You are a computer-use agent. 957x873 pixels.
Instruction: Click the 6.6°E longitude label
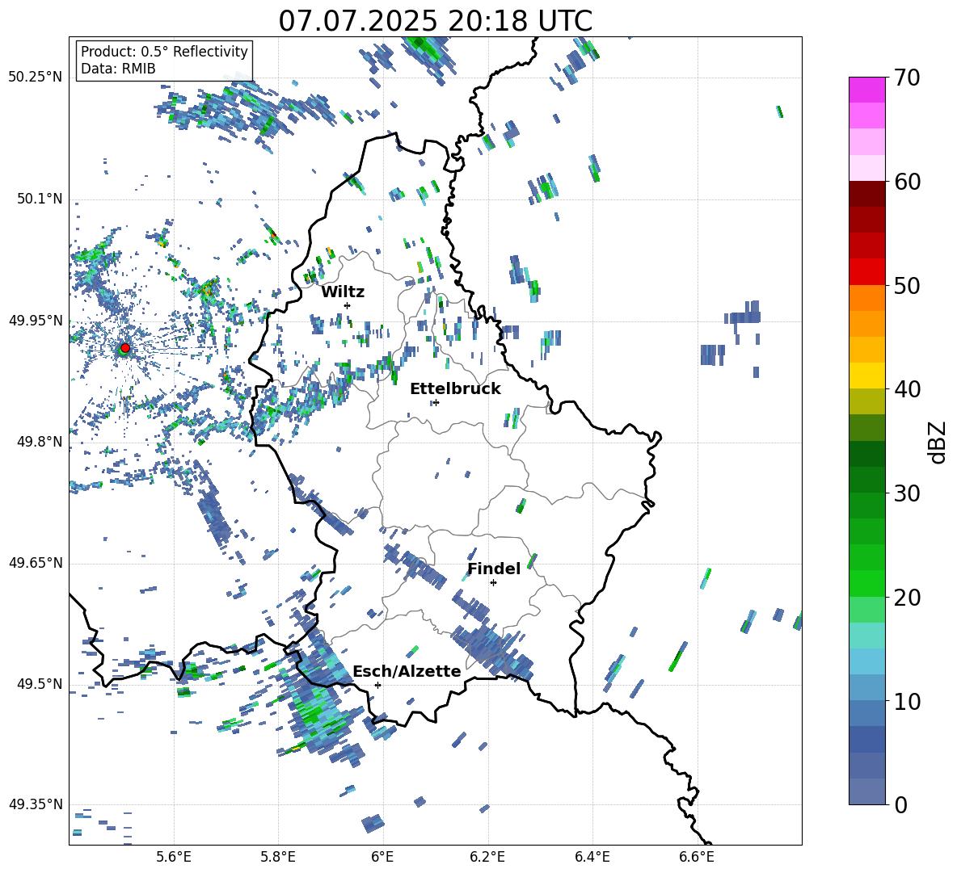point(697,857)
